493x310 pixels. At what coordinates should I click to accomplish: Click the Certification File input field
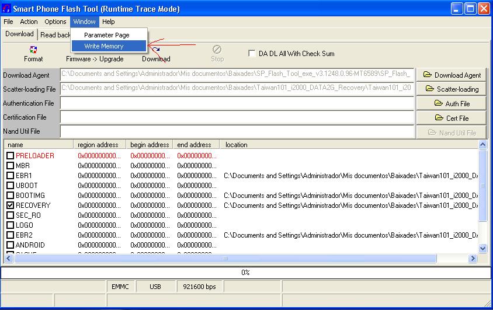tap(237, 117)
